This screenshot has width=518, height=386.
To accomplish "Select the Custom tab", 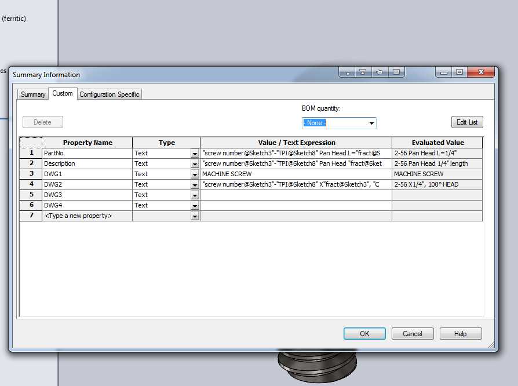I will (x=63, y=93).
